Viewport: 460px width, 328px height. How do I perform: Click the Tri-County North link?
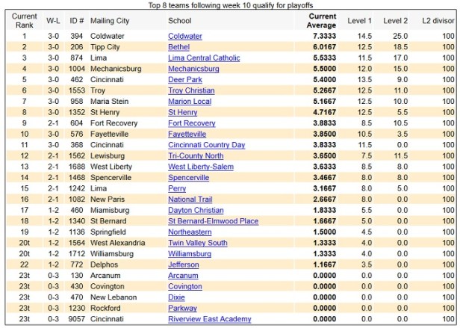pos(195,155)
